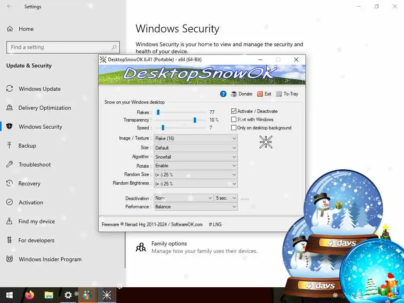The image size is (404, 303).
Task: Click the search magnifier in Find a setting
Action: pyautogui.click(x=114, y=47)
